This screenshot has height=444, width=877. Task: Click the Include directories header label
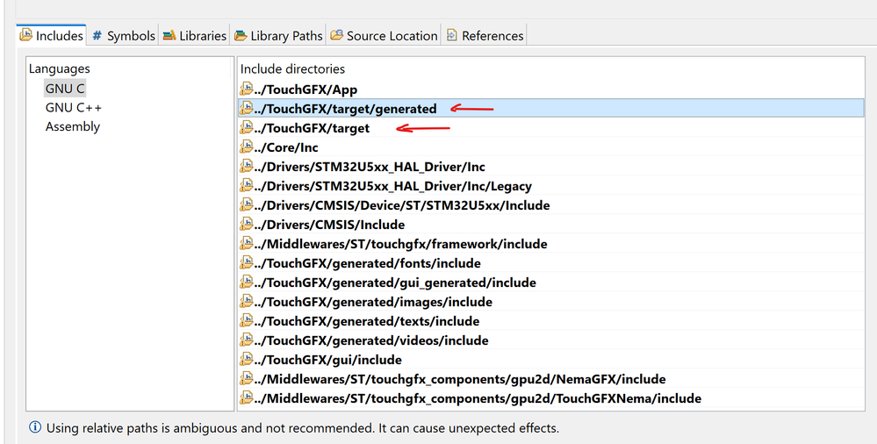click(x=292, y=68)
